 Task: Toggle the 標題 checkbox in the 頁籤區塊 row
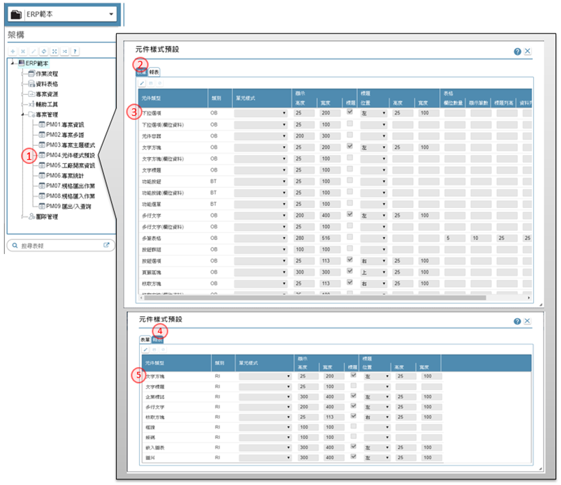pos(350,271)
